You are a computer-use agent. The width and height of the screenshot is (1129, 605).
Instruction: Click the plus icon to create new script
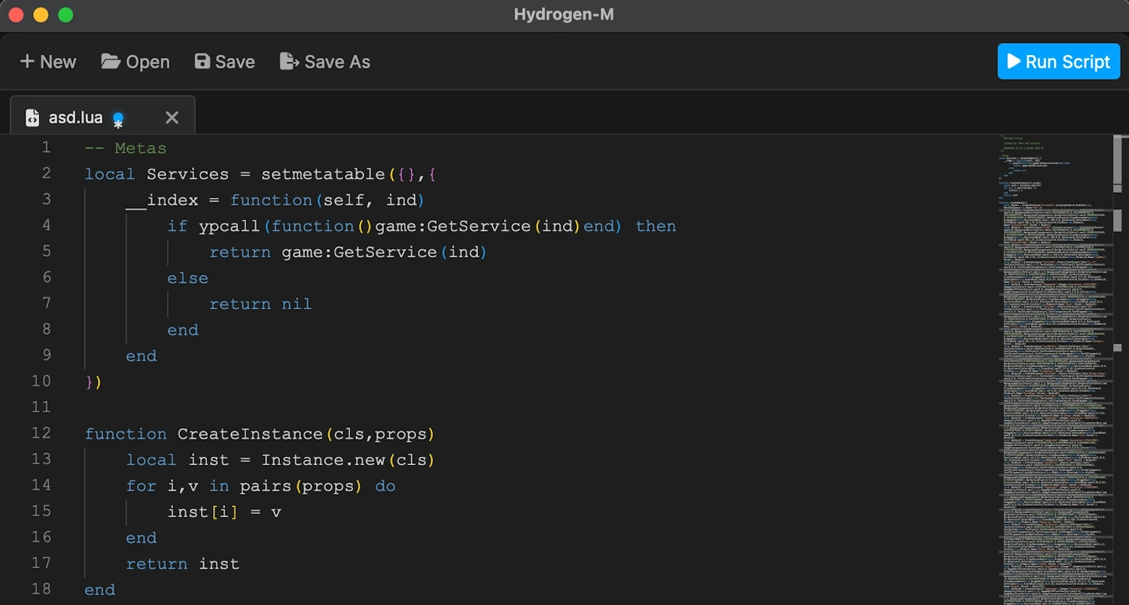[26, 61]
